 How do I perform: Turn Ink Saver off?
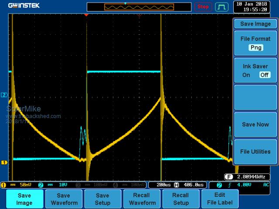pyautogui.click(x=265, y=75)
